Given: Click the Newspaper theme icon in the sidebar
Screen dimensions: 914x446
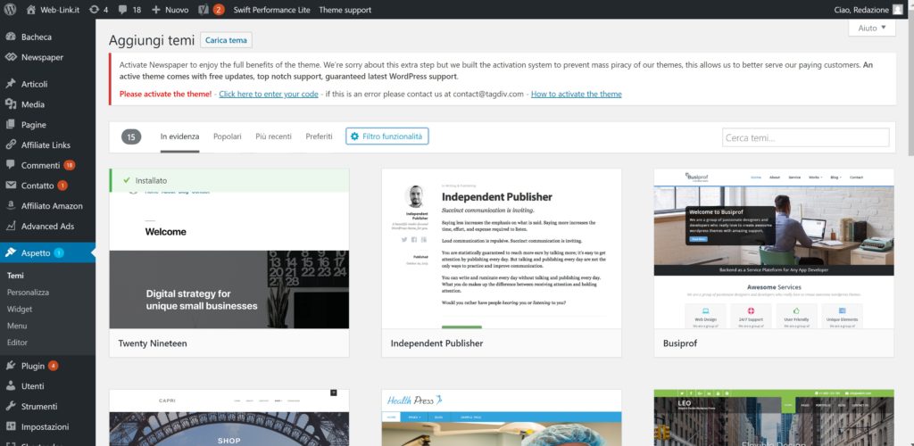Looking at the screenshot, I should pyautogui.click(x=11, y=57).
